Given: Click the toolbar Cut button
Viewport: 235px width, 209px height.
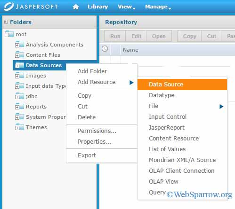Looking at the screenshot, I should coord(211,36).
